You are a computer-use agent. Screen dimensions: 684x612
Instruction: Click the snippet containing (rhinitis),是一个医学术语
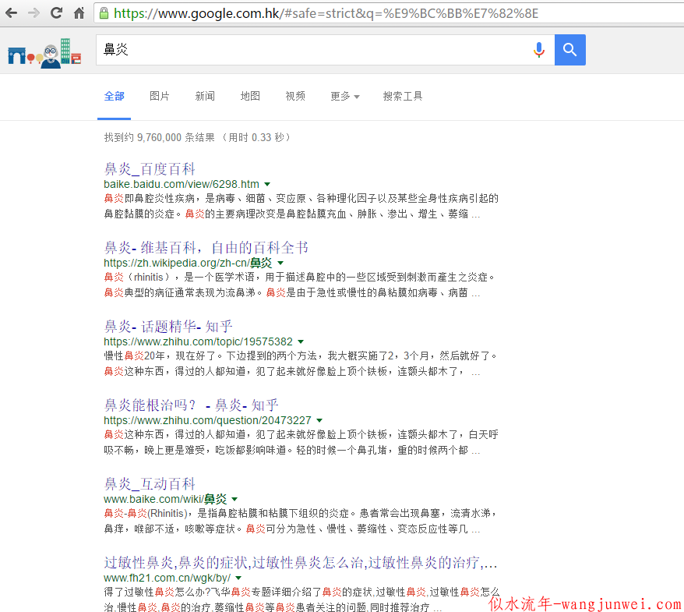click(299, 285)
